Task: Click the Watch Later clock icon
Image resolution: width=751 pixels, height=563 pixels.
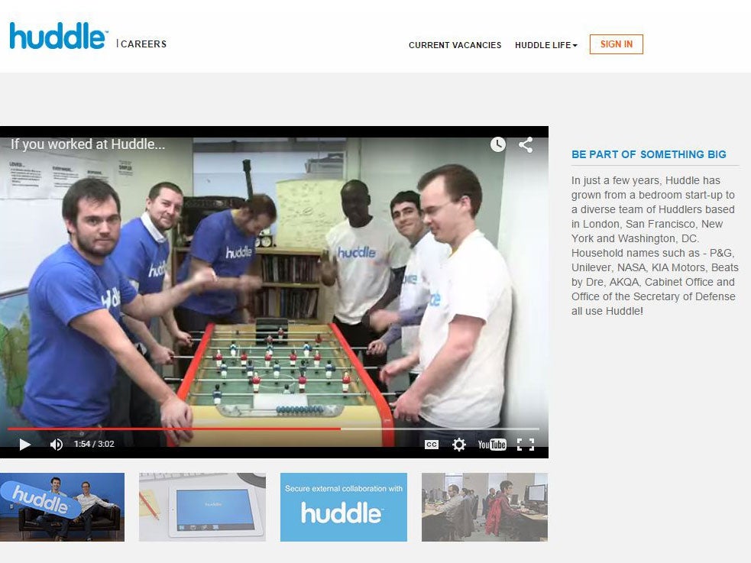Action: click(x=497, y=144)
